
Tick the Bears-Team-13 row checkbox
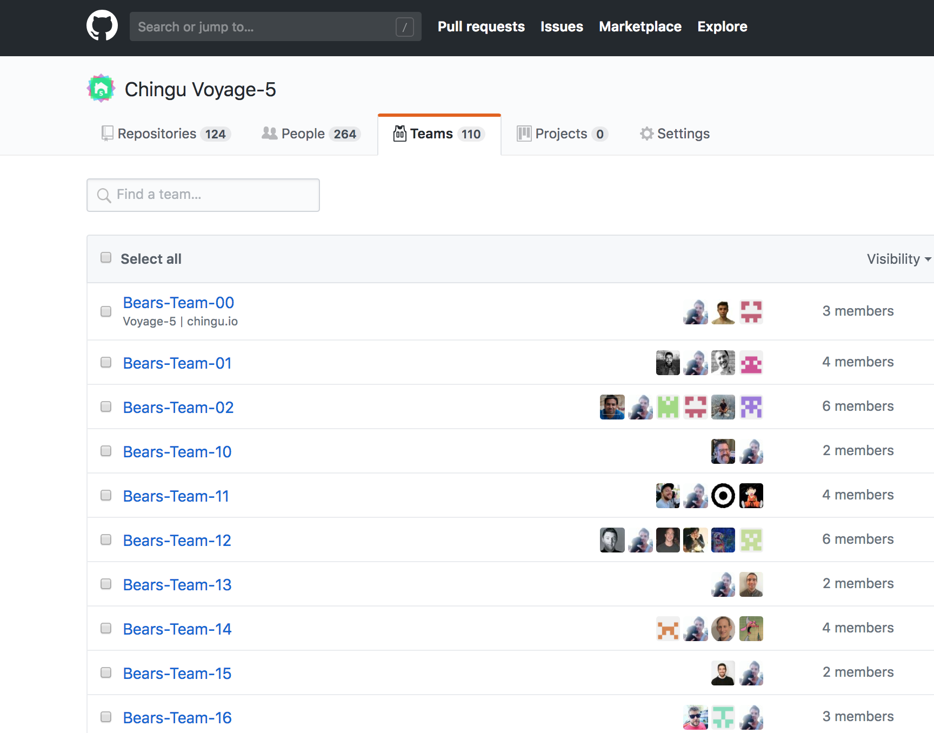(106, 584)
